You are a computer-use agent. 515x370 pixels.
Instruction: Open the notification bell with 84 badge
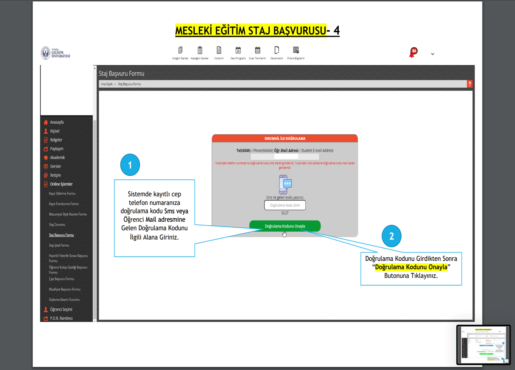412,53
